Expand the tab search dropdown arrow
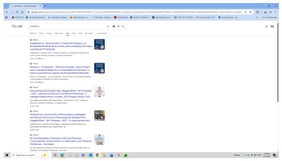The height and width of the screenshot is (161, 282). click(x=6, y=6)
